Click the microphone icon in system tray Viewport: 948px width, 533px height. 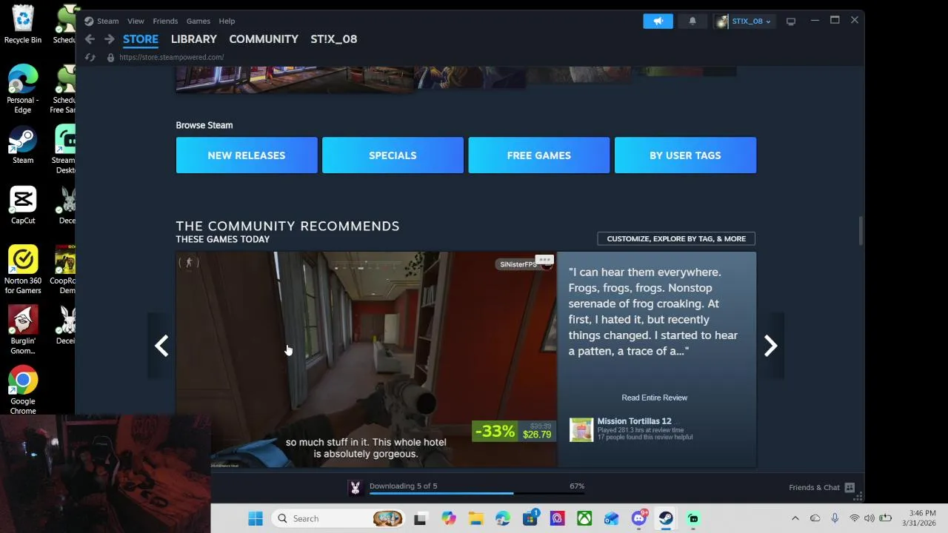coord(835,518)
